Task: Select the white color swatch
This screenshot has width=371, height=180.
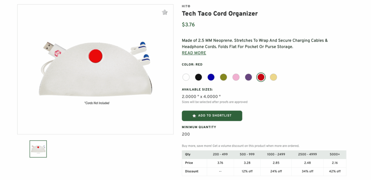Action: [x=186, y=77]
